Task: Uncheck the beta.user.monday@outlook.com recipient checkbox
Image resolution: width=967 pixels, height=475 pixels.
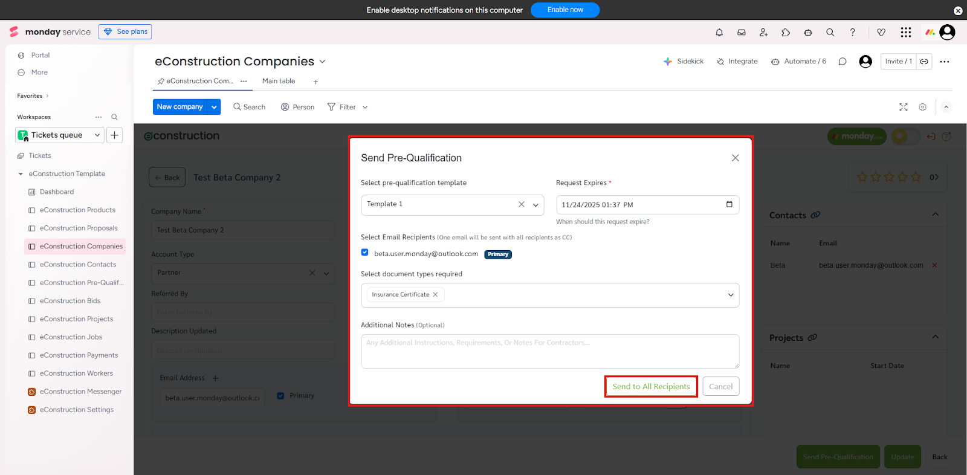Action: point(365,253)
